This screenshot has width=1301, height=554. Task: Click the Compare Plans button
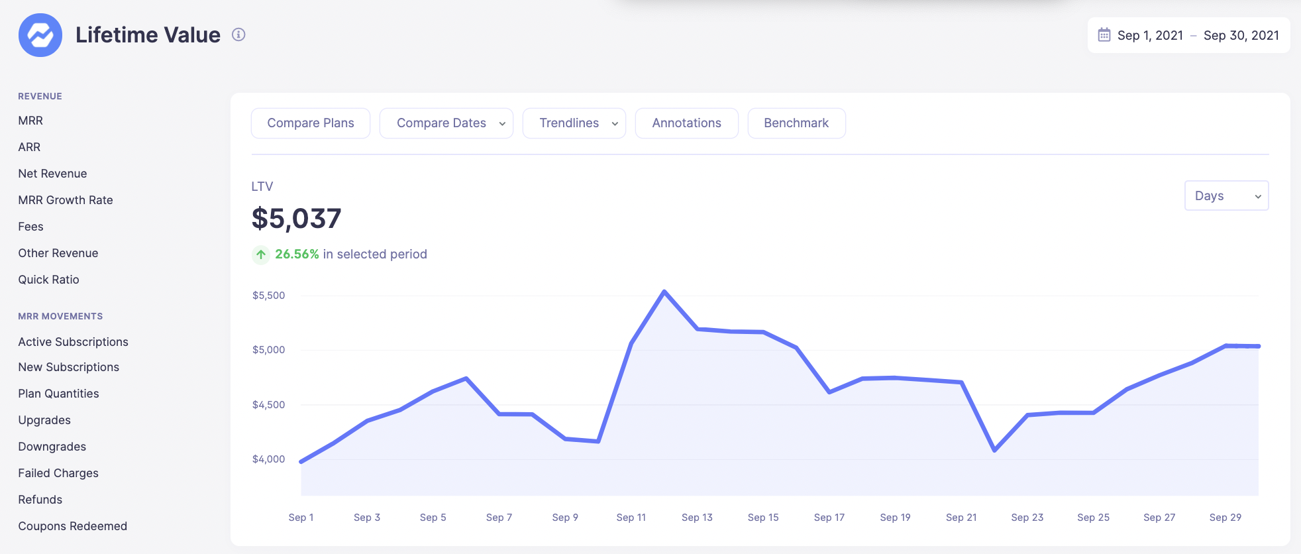(x=310, y=123)
